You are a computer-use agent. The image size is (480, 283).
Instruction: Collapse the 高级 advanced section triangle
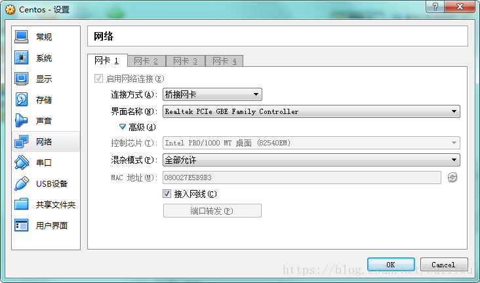pos(123,126)
